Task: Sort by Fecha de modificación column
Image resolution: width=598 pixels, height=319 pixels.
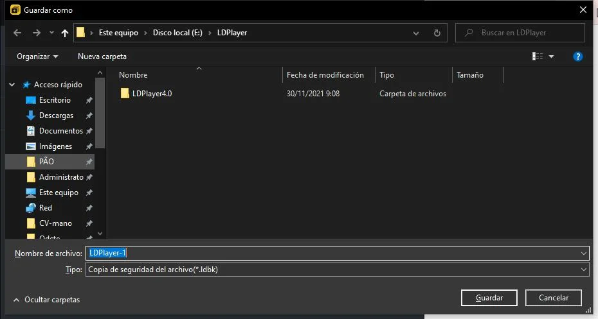Action: (325, 75)
